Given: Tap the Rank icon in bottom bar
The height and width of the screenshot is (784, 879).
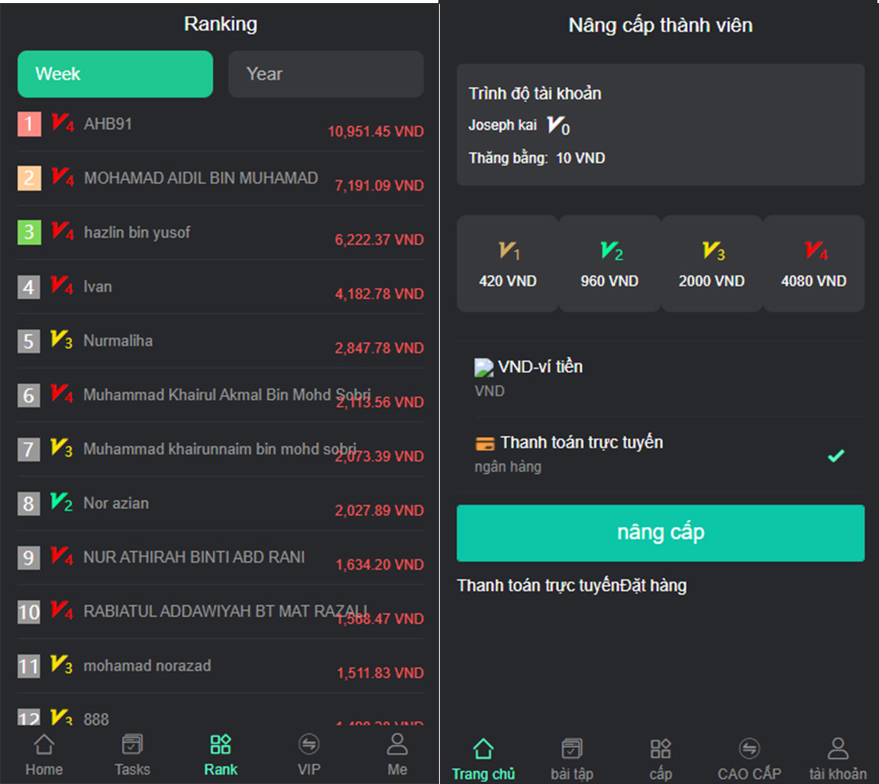Looking at the screenshot, I should [220, 745].
